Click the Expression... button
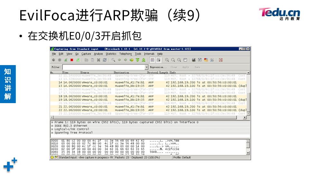Viewport: 309px width, 174px height. [158, 67]
